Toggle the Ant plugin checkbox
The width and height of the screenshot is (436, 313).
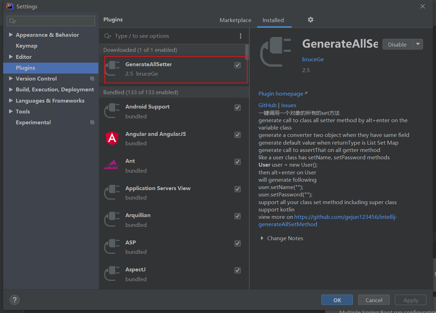[237, 162]
